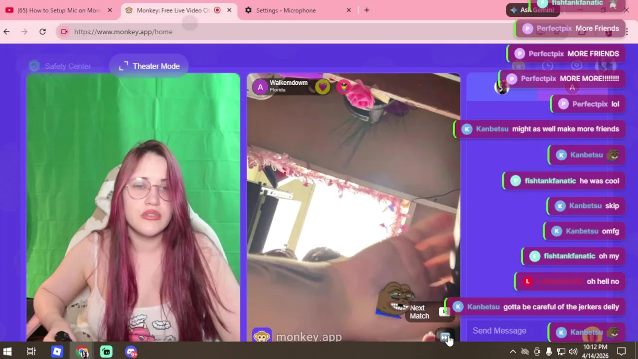Go forward in browser history

click(24, 31)
